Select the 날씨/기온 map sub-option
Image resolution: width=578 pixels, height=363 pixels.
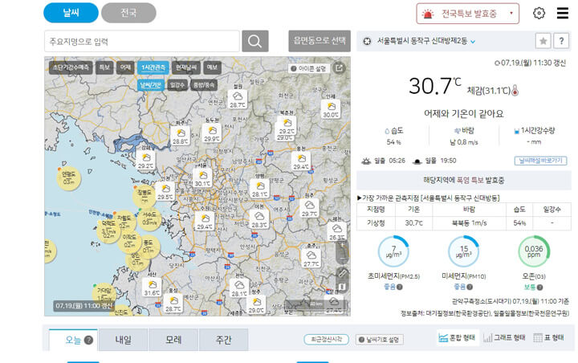[x=151, y=85]
